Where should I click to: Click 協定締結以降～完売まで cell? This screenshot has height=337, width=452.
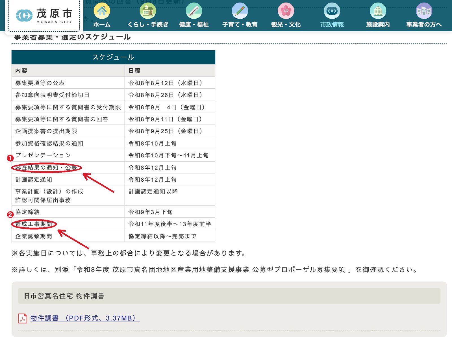[x=170, y=236]
